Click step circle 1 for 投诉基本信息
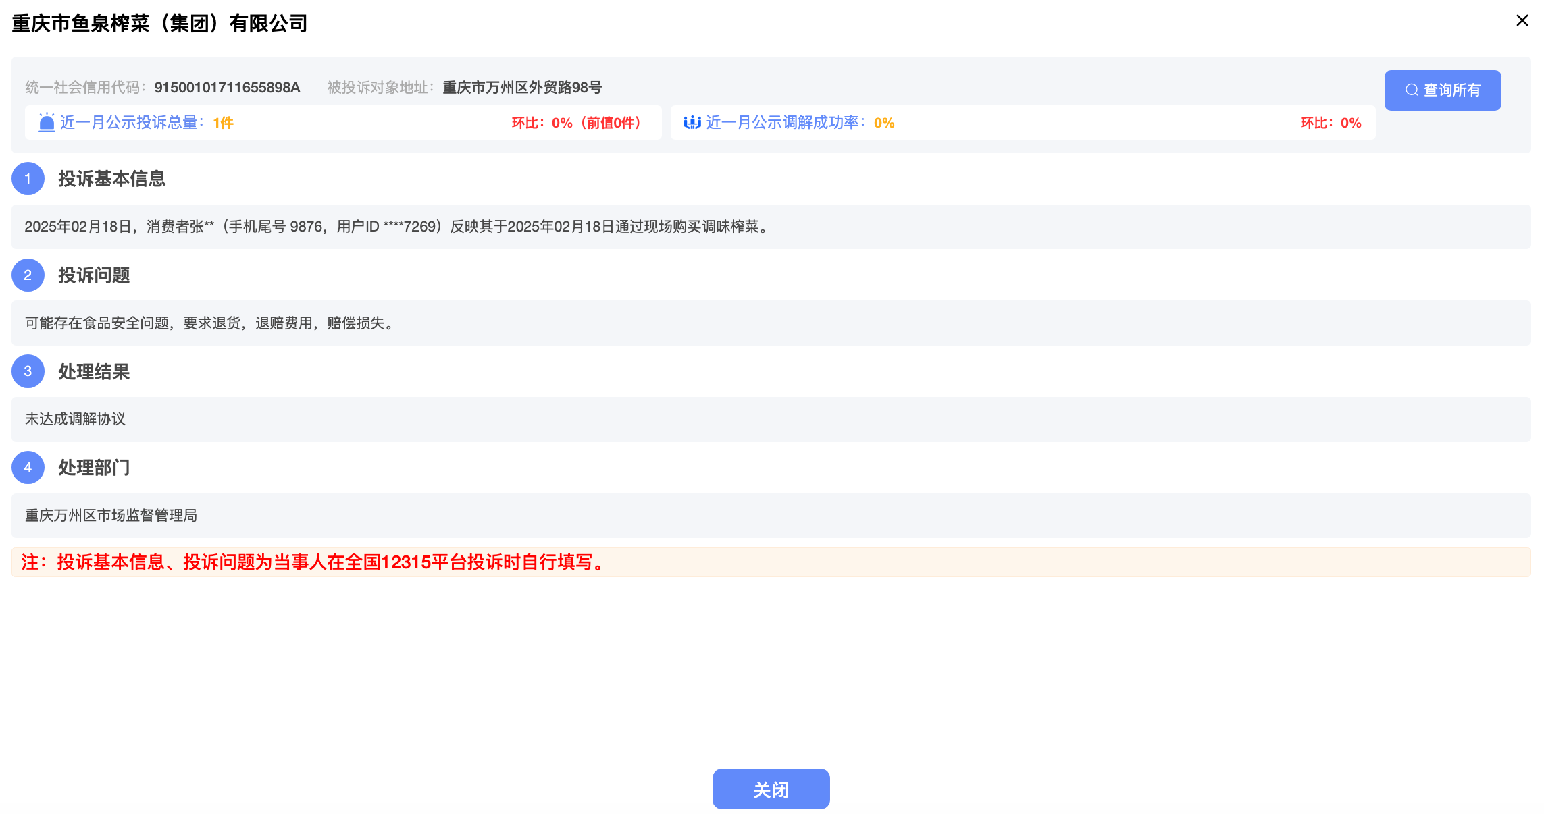This screenshot has width=1544, height=814. 28,179
